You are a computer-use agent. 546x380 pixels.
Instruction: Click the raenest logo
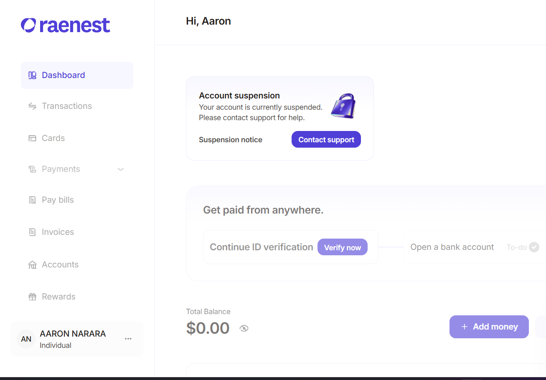click(66, 25)
